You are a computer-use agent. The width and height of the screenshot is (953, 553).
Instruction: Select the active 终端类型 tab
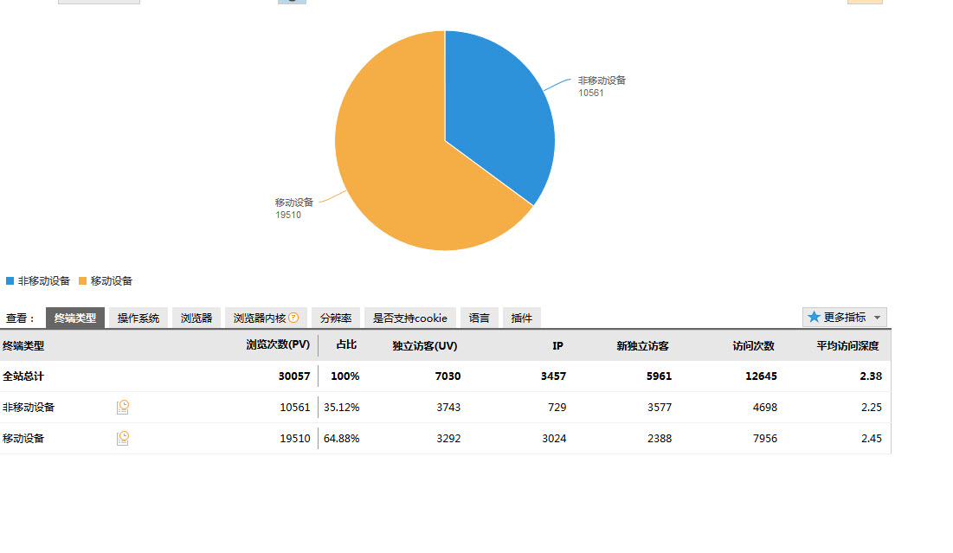[75, 318]
